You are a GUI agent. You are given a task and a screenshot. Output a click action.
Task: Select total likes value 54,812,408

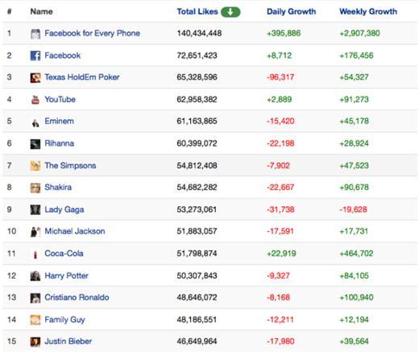pyautogui.click(x=197, y=166)
